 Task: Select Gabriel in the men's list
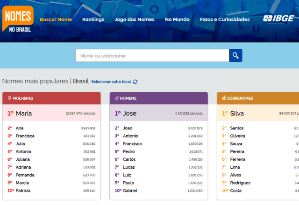(x=131, y=191)
